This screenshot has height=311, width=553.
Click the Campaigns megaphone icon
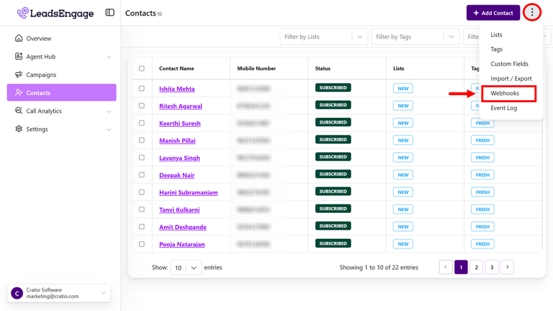coord(19,75)
